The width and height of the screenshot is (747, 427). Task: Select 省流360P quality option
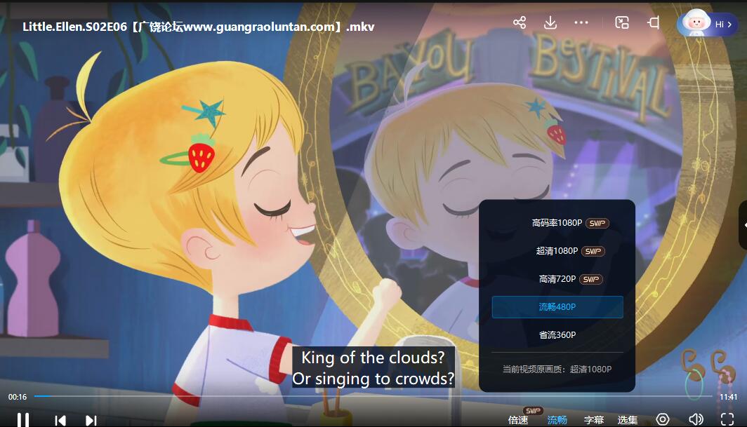557,335
